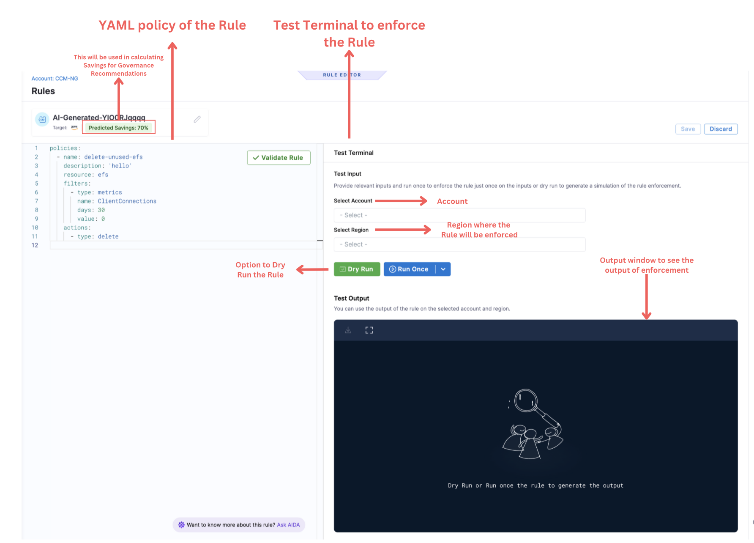Open the Select Region dropdown

pos(459,244)
